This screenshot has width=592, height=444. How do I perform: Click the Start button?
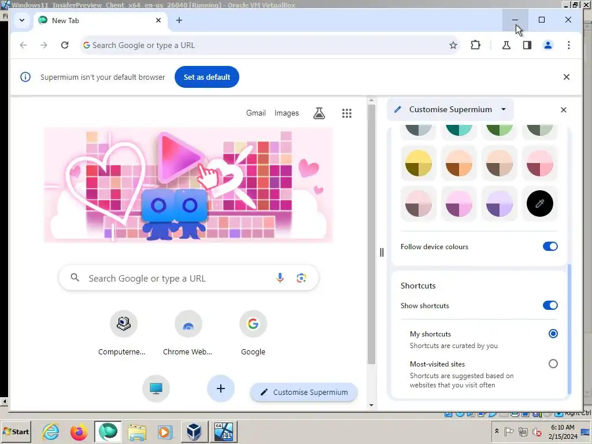click(16, 431)
